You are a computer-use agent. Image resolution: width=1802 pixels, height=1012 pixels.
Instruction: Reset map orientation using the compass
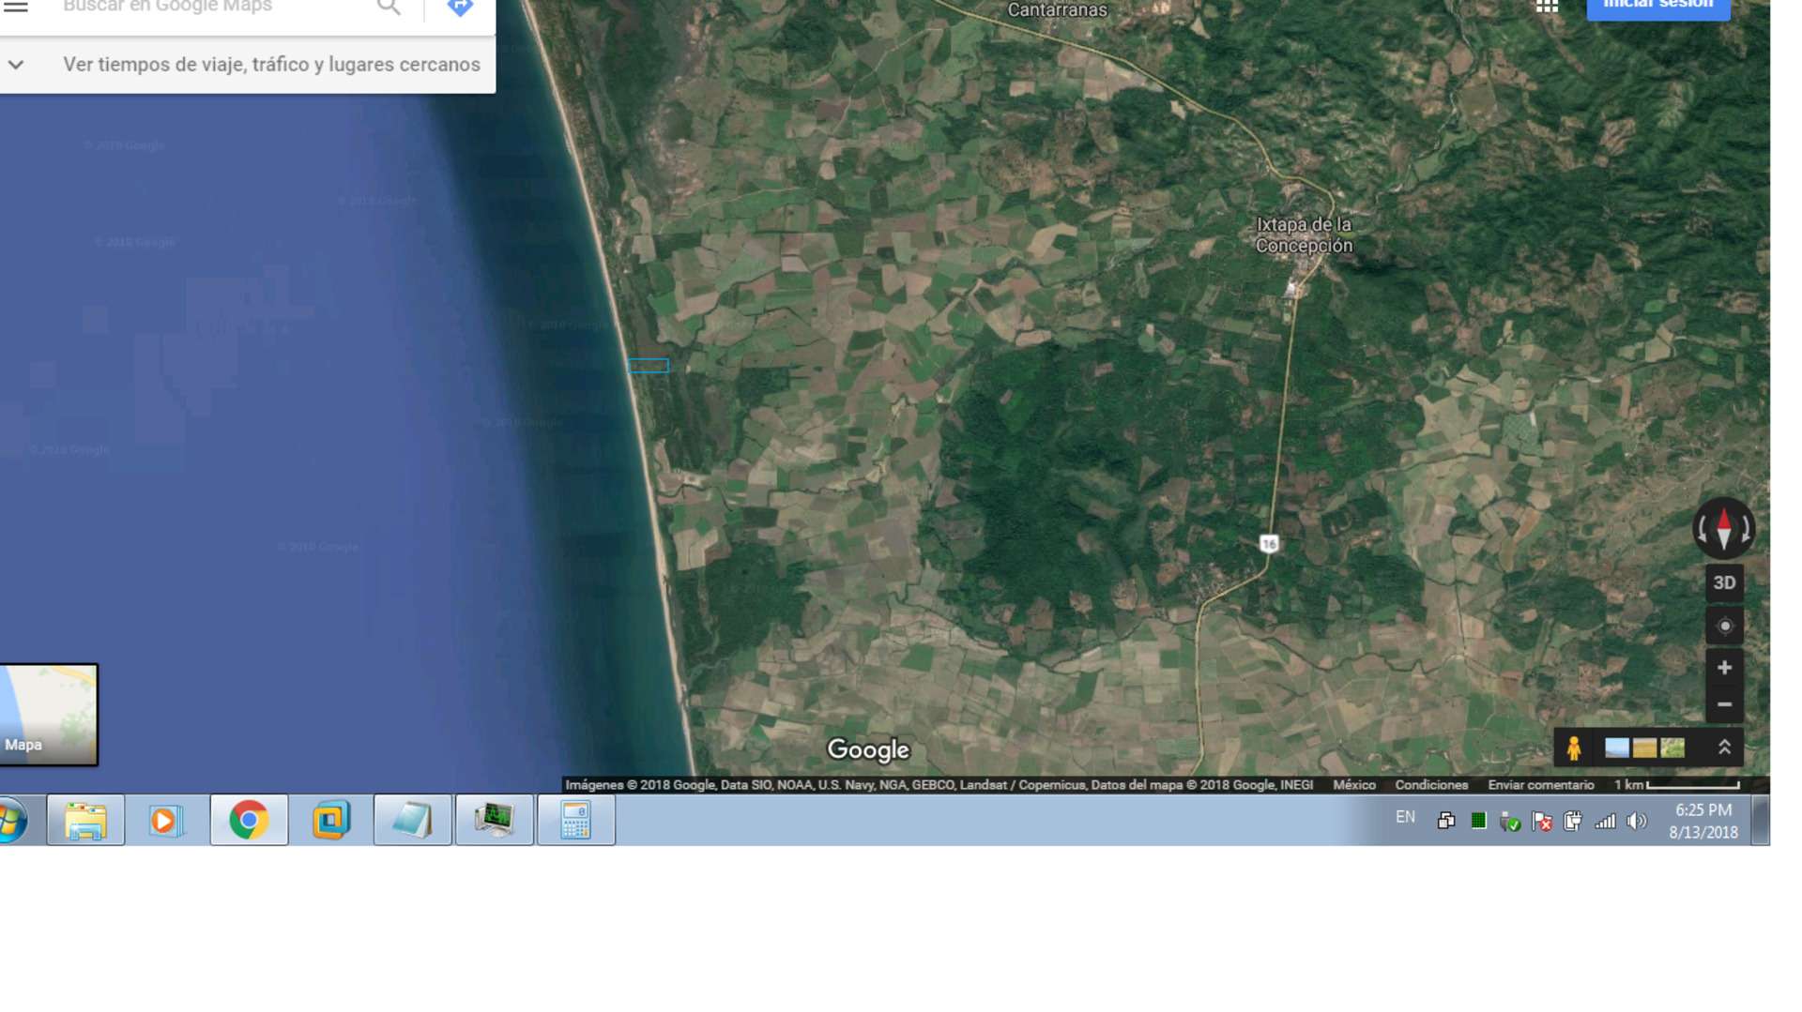pyautogui.click(x=1723, y=530)
